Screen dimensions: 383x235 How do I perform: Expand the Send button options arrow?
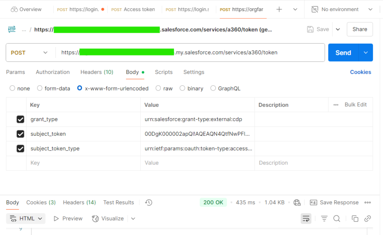(x=366, y=53)
